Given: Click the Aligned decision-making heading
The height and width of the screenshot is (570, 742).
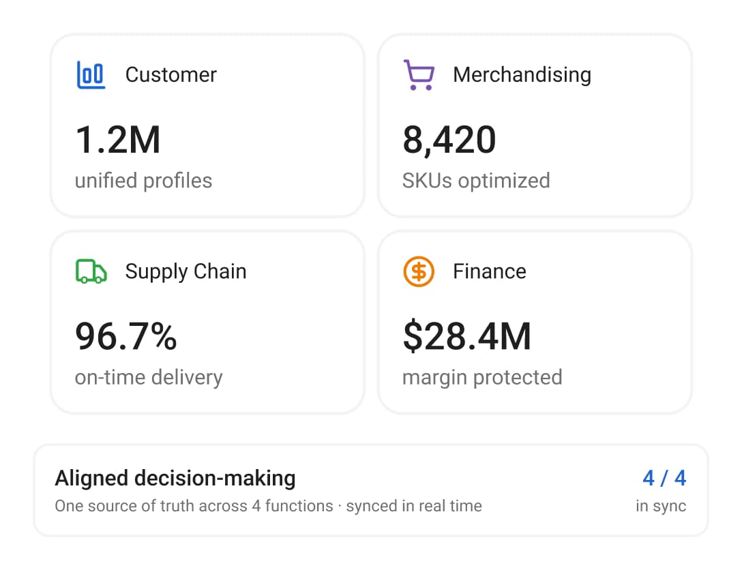Looking at the screenshot, I should 175,478.
